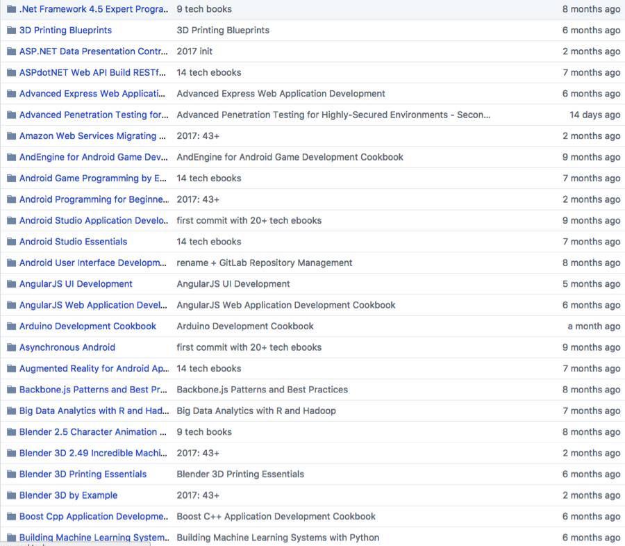Click commit 'Advanced Penetration Testing for Highly-Secured Environments'
The image size is (625, 546).
[333, 115]
